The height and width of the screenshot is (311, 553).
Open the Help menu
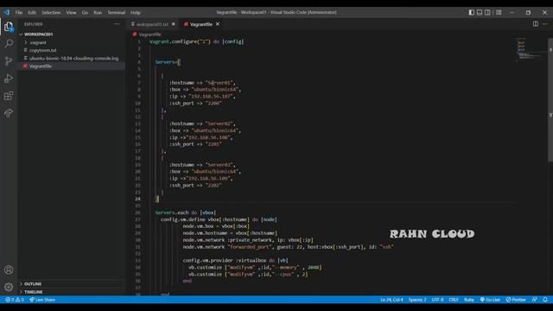tap(136, 12)
